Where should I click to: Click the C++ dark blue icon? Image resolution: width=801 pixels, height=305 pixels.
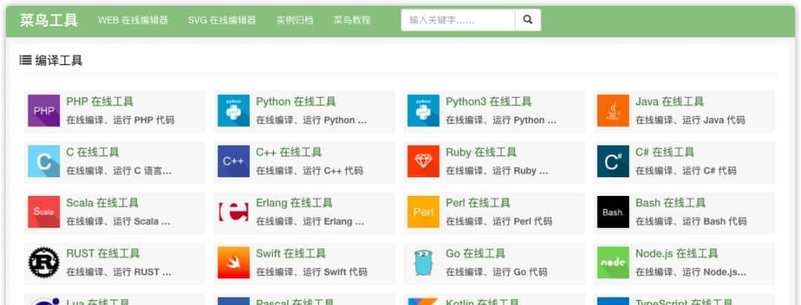pyautogui.click(x=234, y=161)
